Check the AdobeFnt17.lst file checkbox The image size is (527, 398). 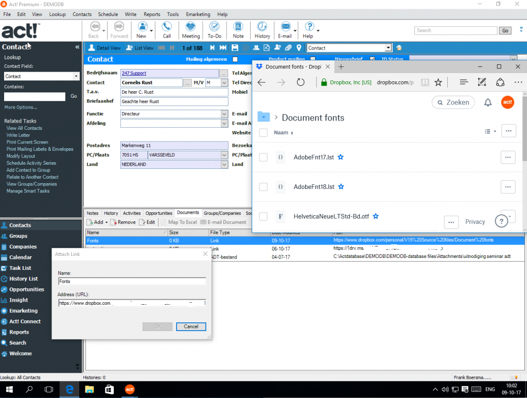[x=263, y=158]
